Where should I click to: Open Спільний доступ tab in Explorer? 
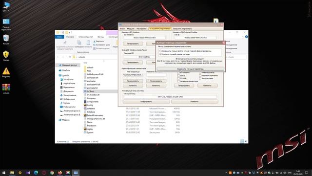[x=86, y=37]
